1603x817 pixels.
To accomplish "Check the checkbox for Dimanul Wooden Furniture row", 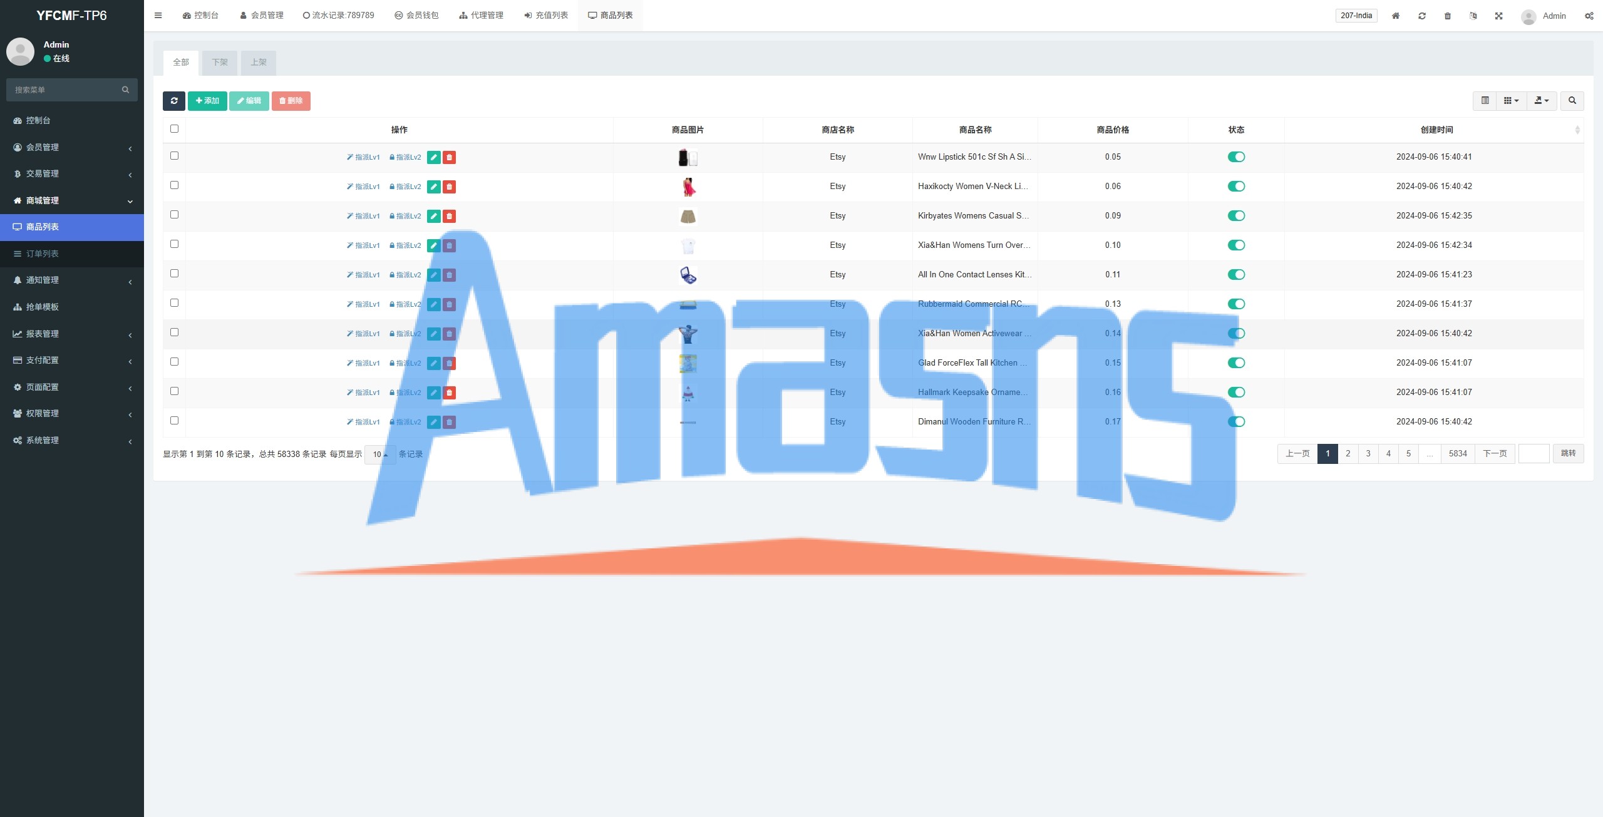I will (175, 421).
